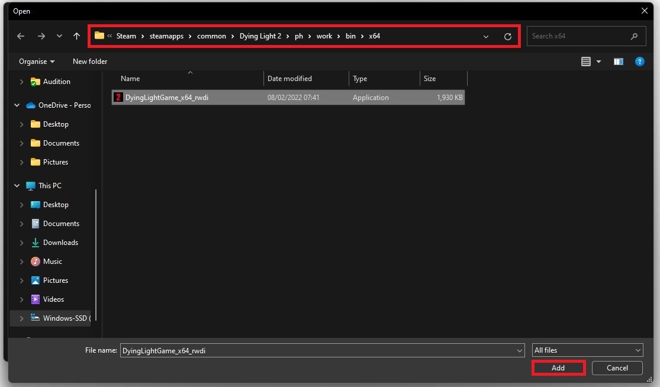Expand Audition folder in sidebar
Viewport: 660px width, 387px height.
pos(21,82)
